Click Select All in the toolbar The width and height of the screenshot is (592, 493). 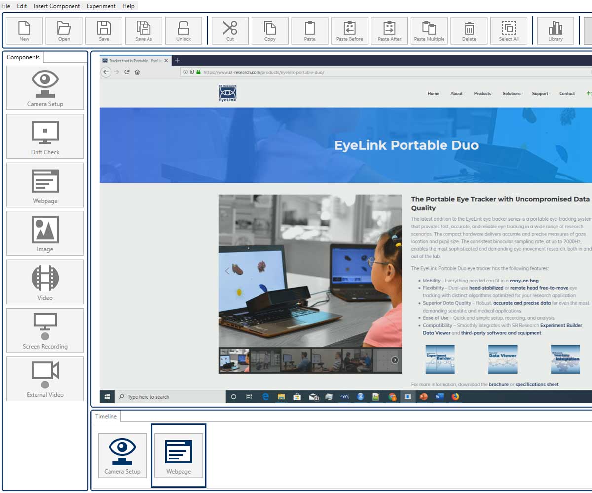click(509, 31)
